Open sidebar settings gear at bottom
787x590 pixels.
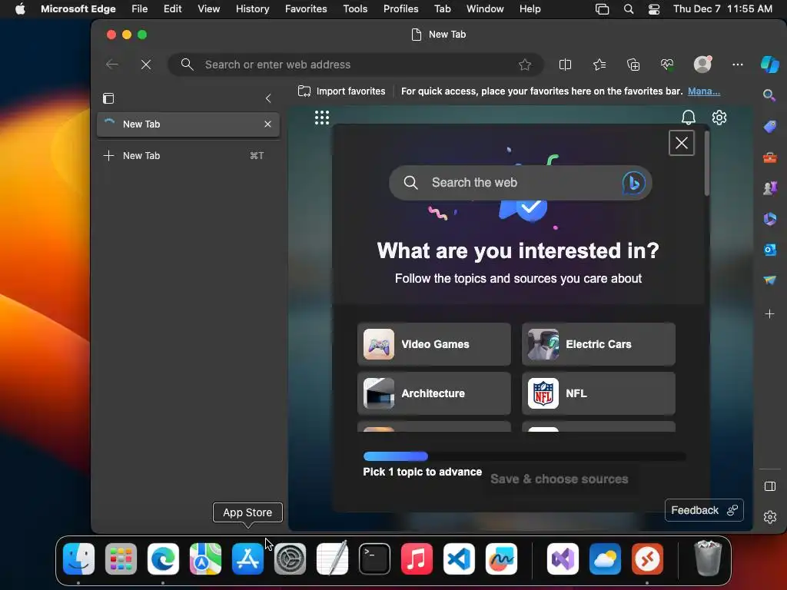point(770,517)
